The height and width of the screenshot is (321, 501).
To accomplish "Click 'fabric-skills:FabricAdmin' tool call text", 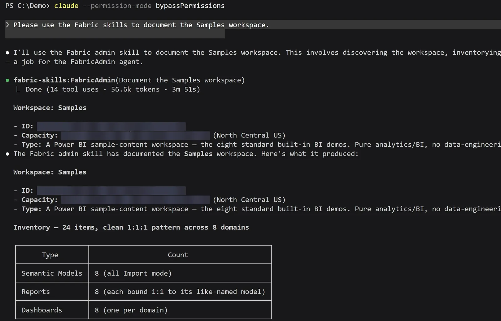I will [64, 80].
